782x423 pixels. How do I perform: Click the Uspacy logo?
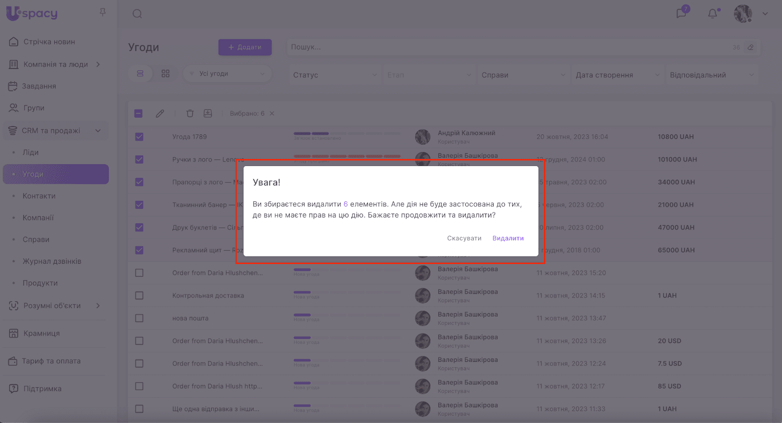coord(32,13)
